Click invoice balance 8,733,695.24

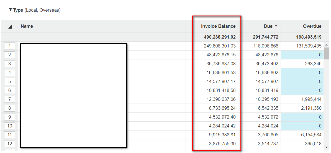[x=222, y=108]
